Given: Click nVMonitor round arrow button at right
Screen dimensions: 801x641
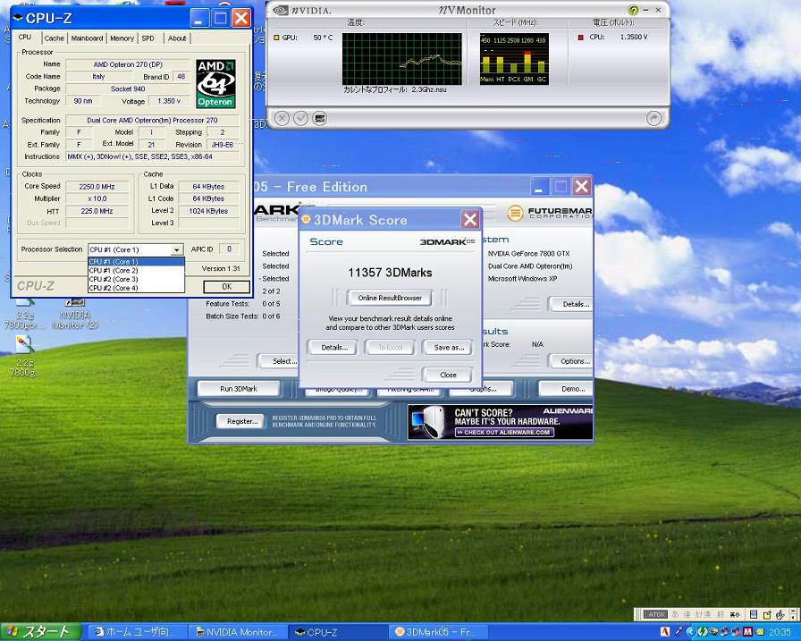Looking at the screenshot, I should 653,119.
